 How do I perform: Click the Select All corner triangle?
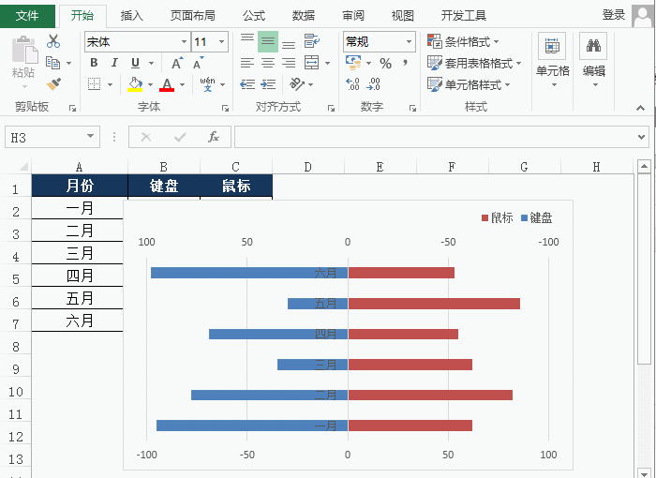click(x=23, y=167)
